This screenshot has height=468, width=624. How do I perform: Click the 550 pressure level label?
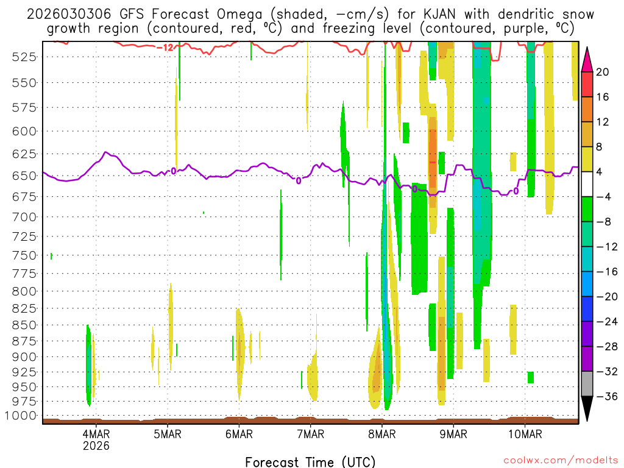click(x=24, y=83)
